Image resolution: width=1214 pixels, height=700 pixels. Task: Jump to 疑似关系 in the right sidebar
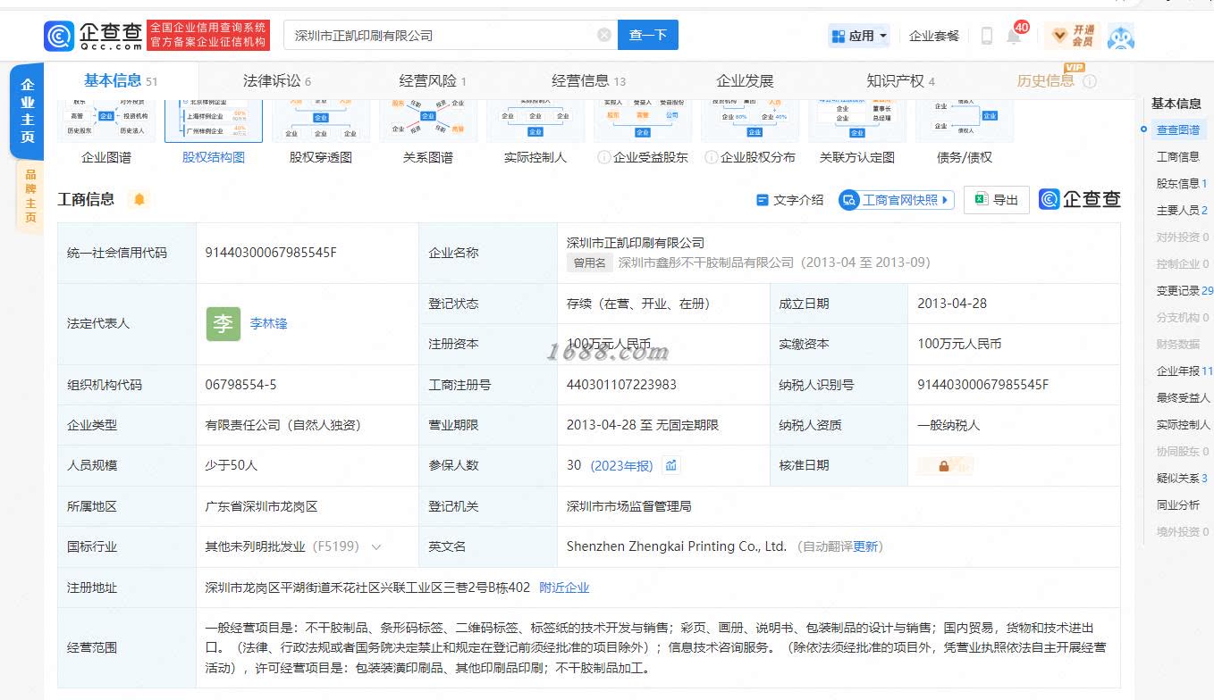click(x=1182, y=479)
